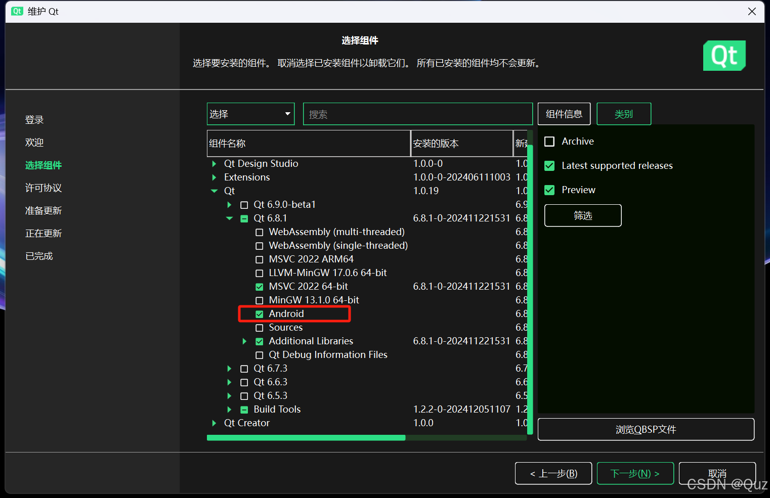Click the Qt logo in the header

724,56
